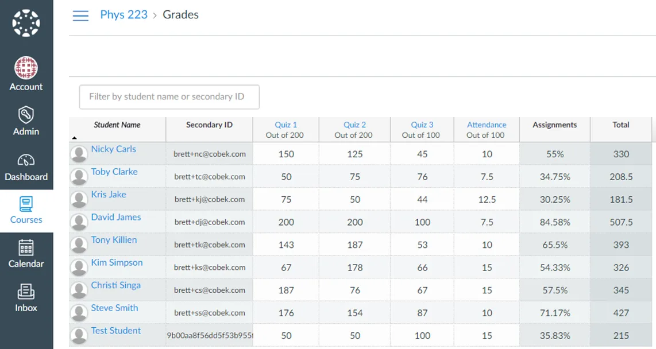The height and width of the screenshot is (349, 656).
Task: Focus the student name filter field
Action: point(169,97)
